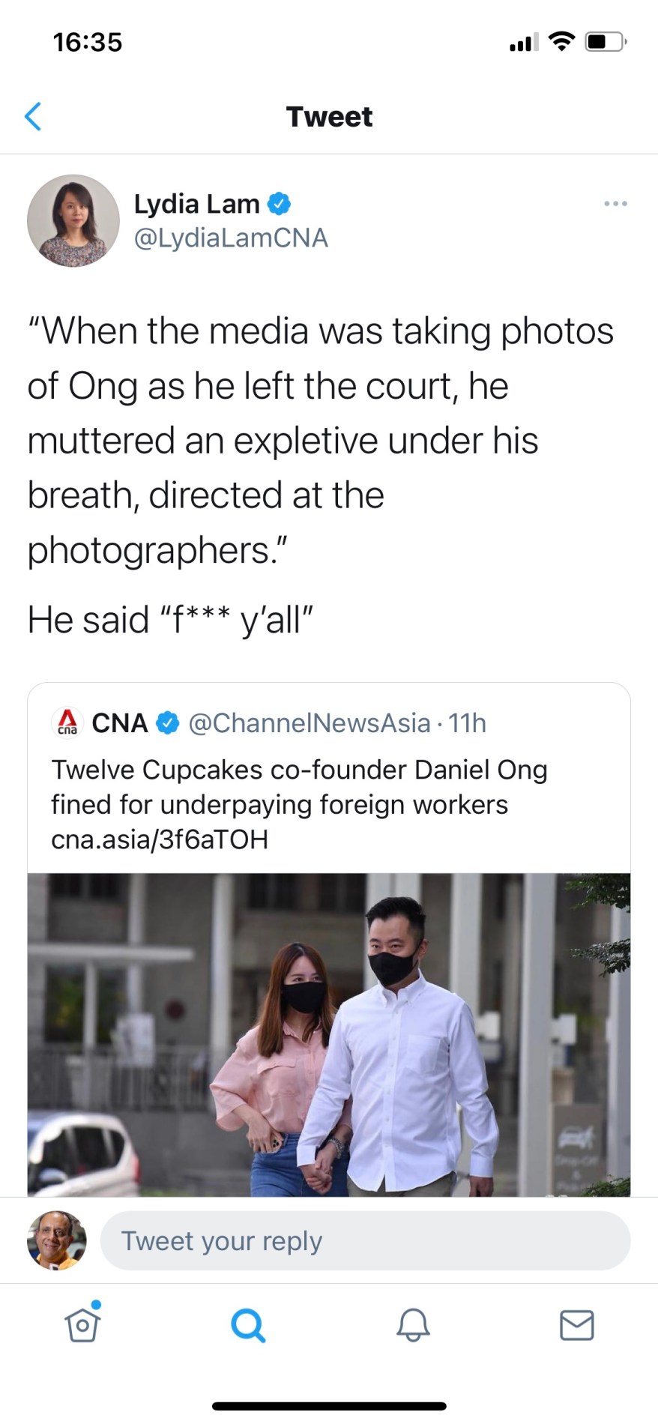Tap your own avatar beside reply box
Image resolution: width=658 pixels, height=1424 pixels.
(x=57, y=1240)
